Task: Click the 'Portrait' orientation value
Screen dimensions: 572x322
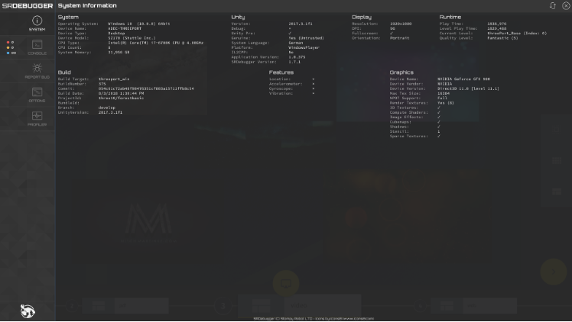Action: point(399,38)
